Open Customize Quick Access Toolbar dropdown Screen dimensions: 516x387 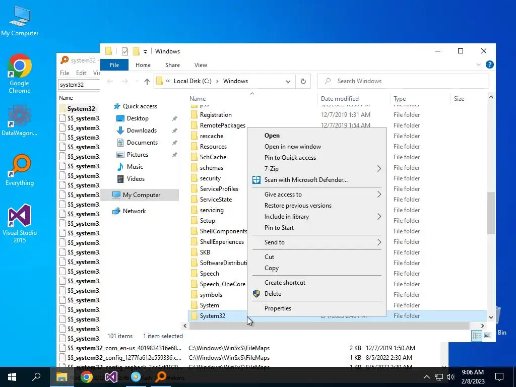(x=145, y=52)
